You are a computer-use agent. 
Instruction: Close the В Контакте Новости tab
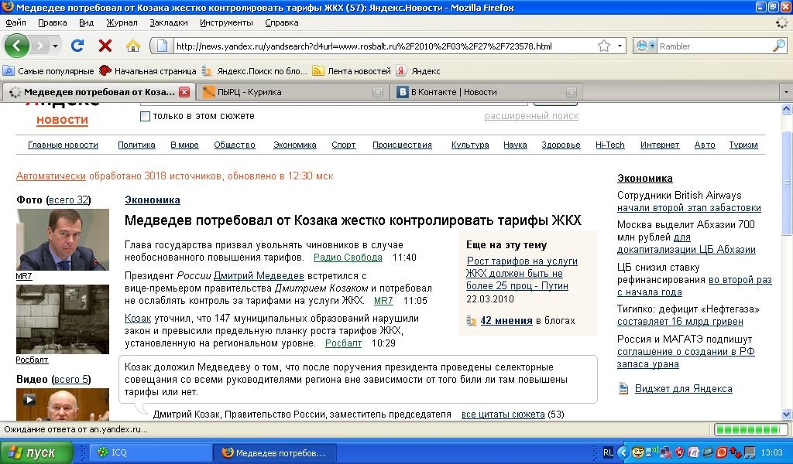[571, 92]
